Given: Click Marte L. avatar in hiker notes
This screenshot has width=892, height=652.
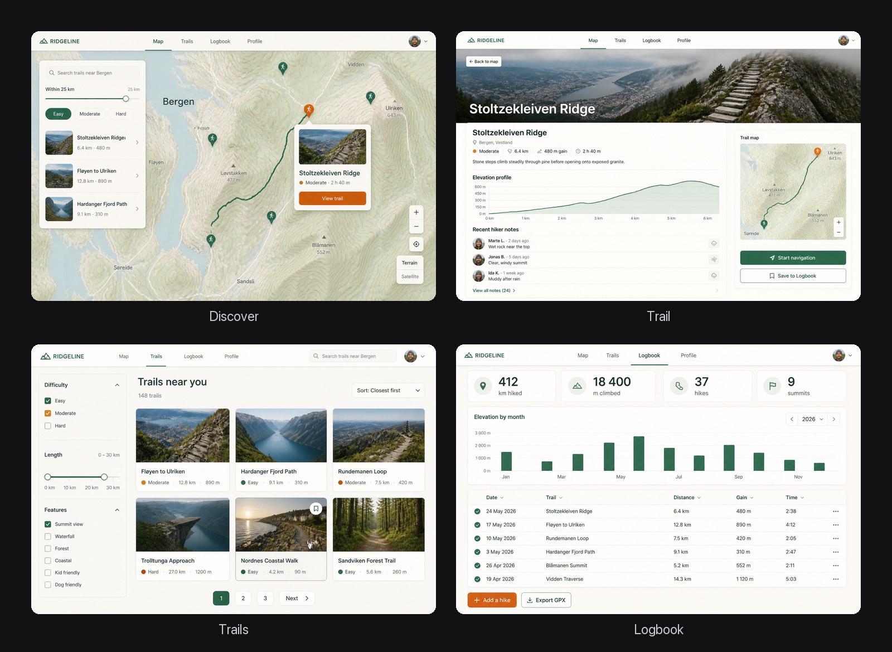Looking at the screenshot, I should [478, 244].
